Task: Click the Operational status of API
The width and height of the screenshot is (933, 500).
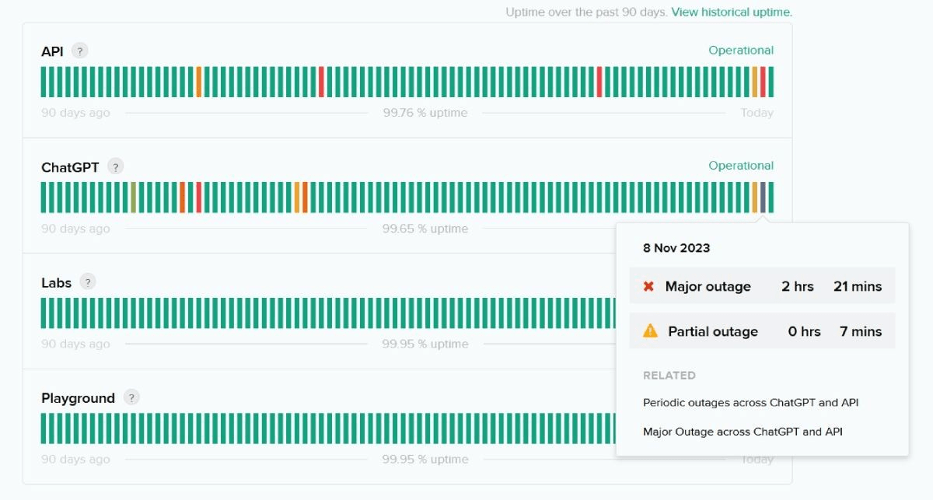Action: pyautogui.click(x=741, y=51)
